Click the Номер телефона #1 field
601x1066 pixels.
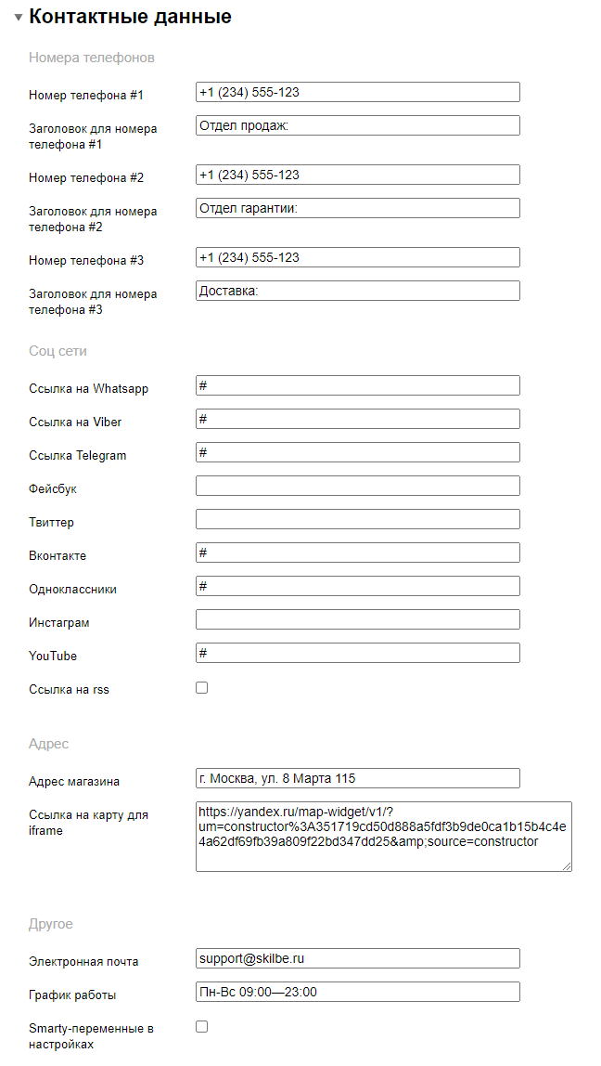tap(357, 92)
